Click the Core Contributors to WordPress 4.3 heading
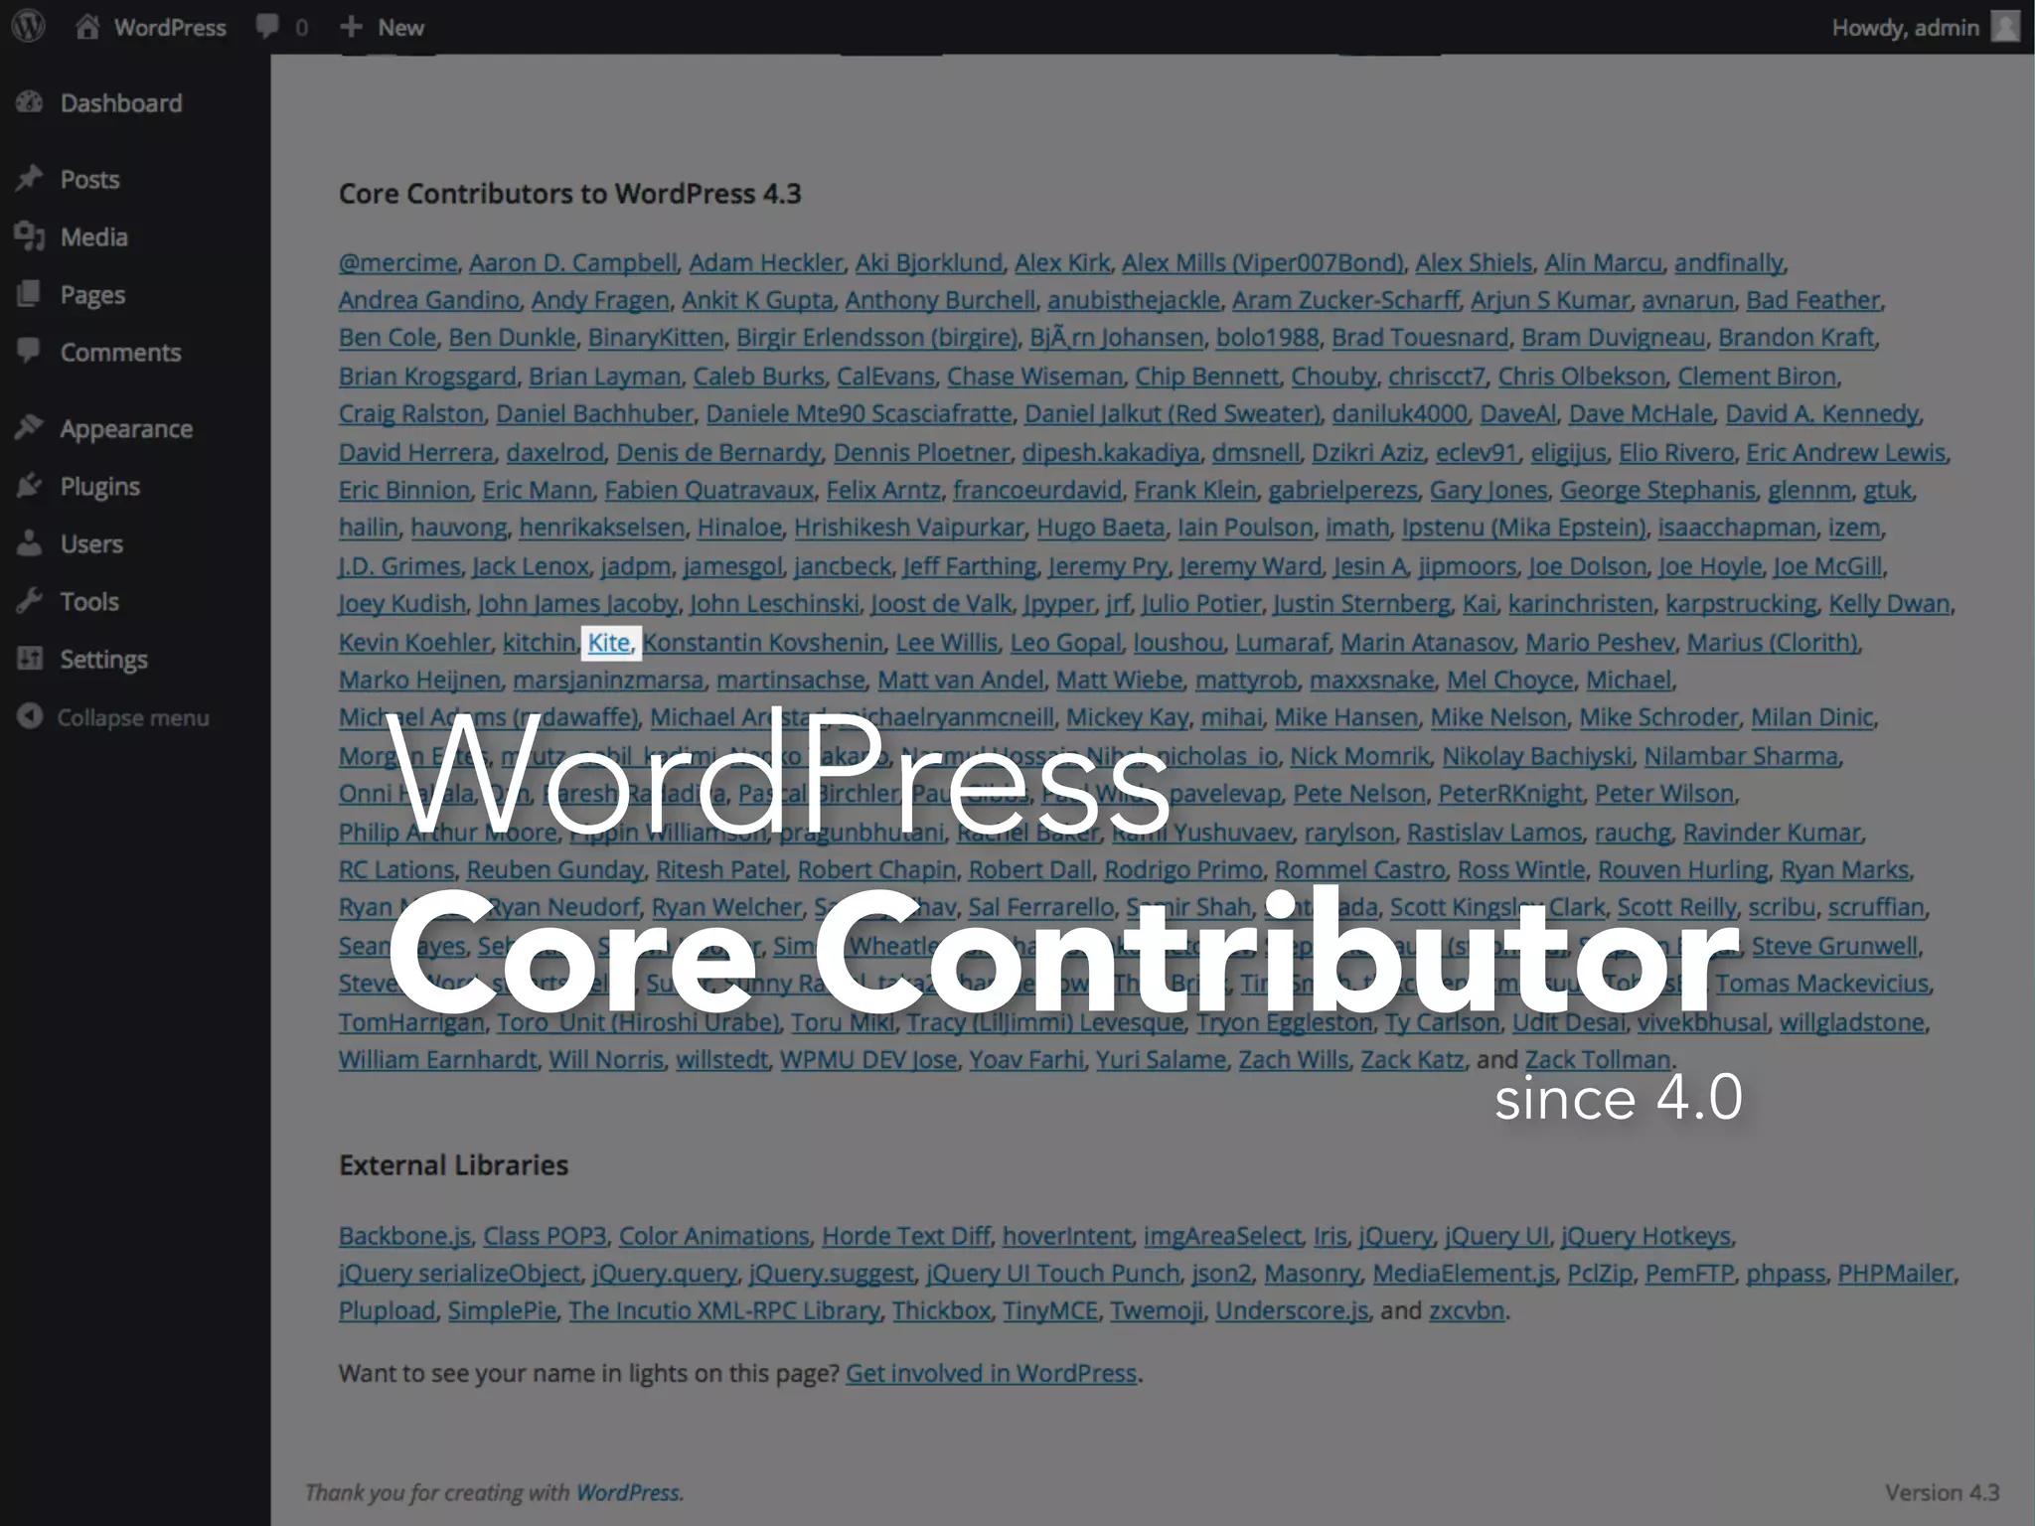Image resolution: width=2035 pixels, height=1526 pixels. tap(569, 194)
